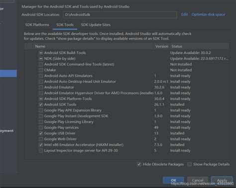Uncheck Hide Obsolete Packages
The height and width of the screenshot is (188, 236).
pos(139,164)
